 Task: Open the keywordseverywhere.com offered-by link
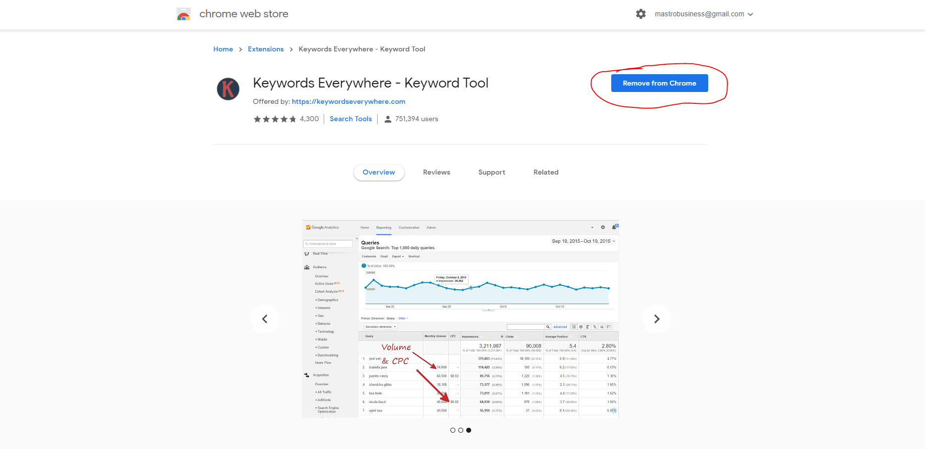pyautogui.click(x=348, y=101)
